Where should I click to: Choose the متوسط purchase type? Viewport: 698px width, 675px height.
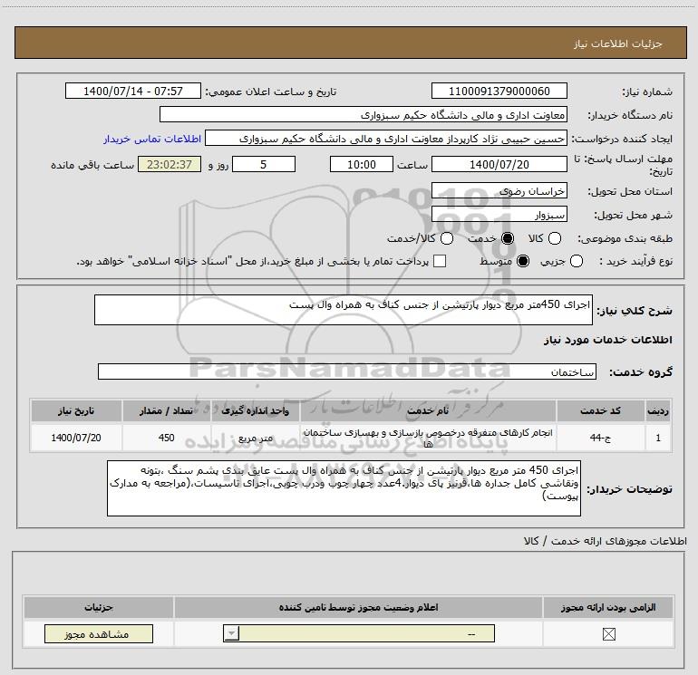coord(523,261)
